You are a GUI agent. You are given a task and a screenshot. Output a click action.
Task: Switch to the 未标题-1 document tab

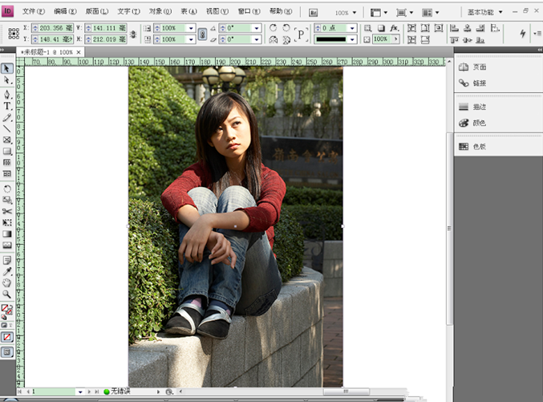[47, 52]
